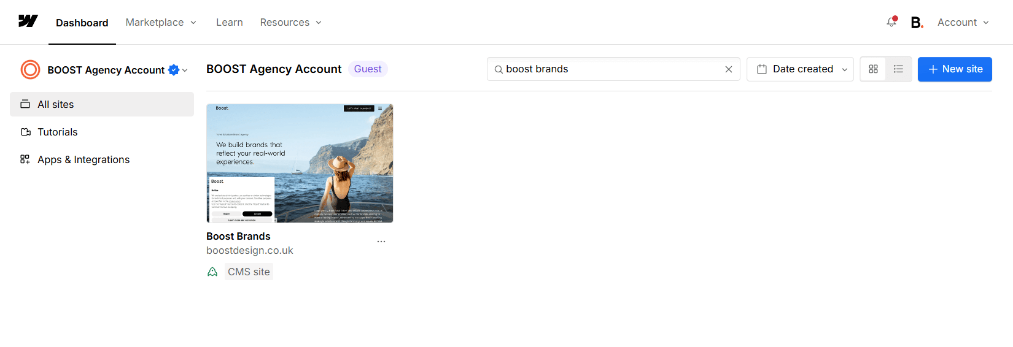The image size is (1013, 347).
Task: Open the Boost Brands site thumbnail
Action: point(300,163)
